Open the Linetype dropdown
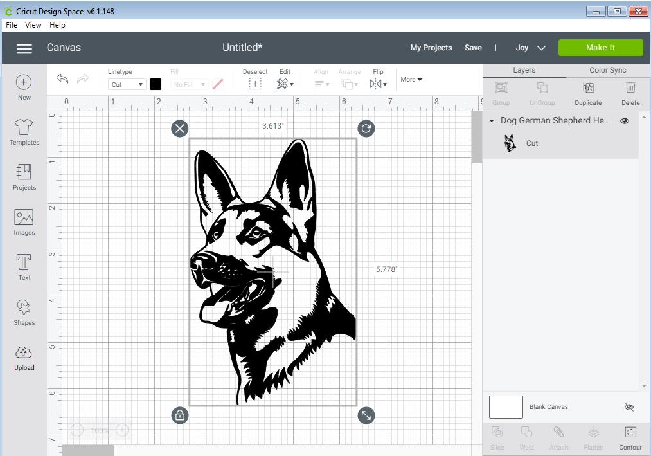Screen dimensions: 651x456 coord(126,84)
